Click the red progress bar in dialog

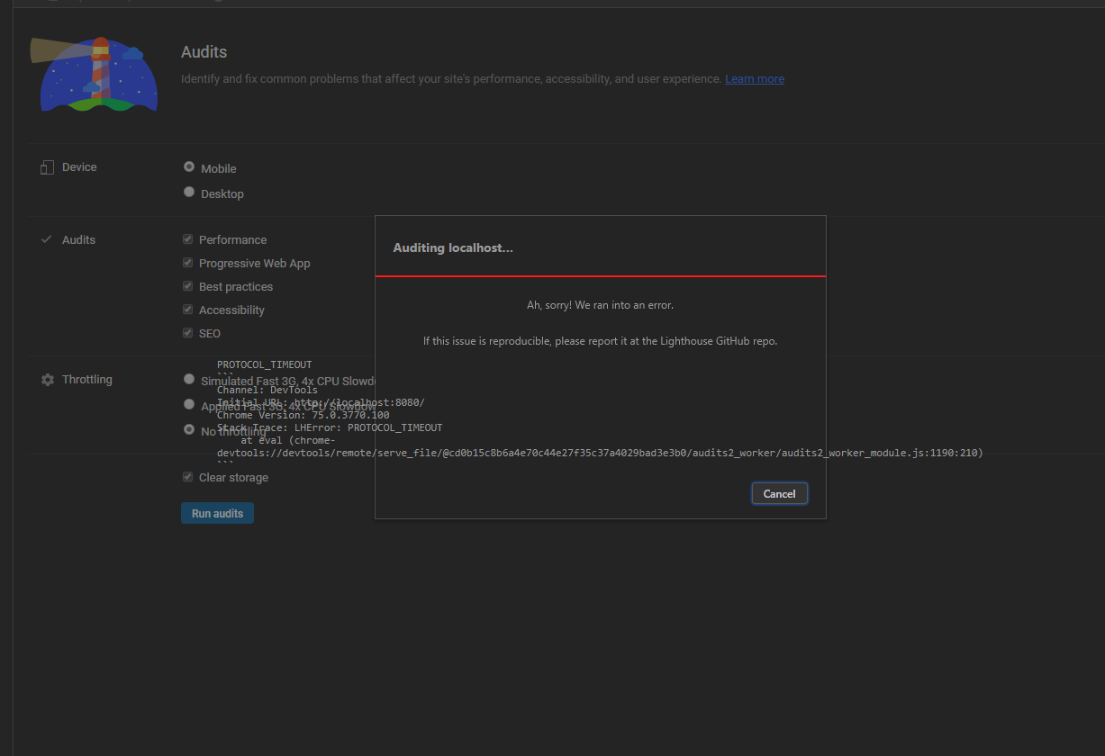(x=600, y=275)
